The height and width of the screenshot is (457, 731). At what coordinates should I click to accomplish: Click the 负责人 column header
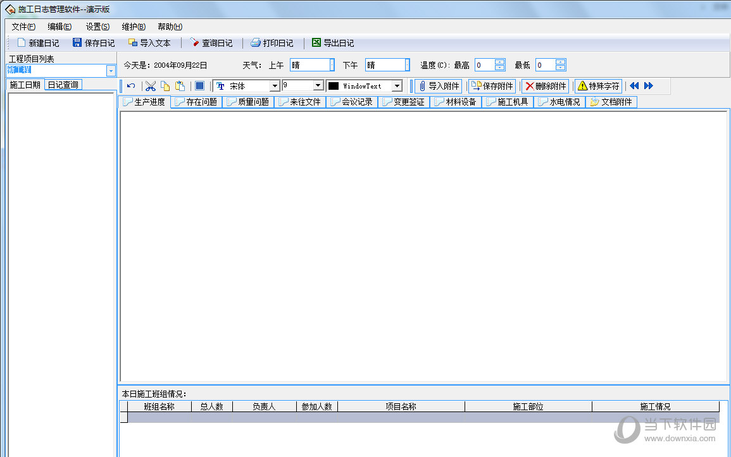tap(265, 406)
